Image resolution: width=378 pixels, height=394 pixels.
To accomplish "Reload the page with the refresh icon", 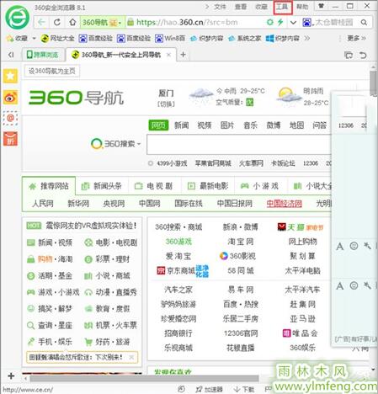I will coord(57,22).
